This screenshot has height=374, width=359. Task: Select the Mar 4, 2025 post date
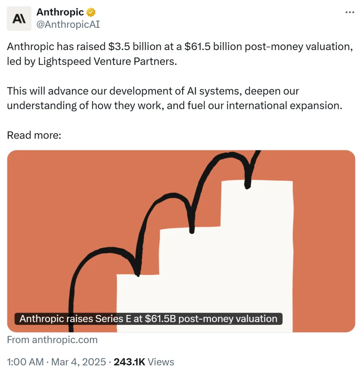coord(78,362)
